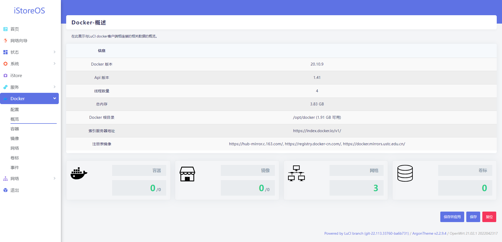
Task: Click the storefront images icon
Action: point(187,174)
